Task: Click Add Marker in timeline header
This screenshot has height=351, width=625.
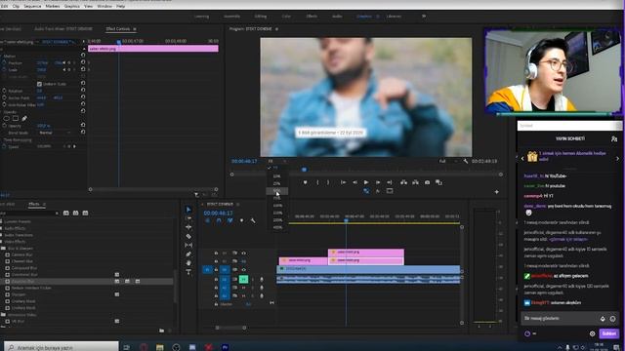Action: [241, 220]
